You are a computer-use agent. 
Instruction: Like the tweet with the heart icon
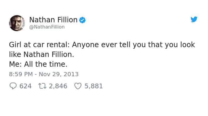tap(78, 86)
